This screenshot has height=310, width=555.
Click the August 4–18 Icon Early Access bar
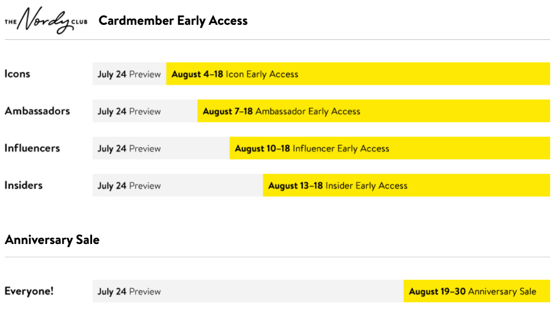coord(358,74)
